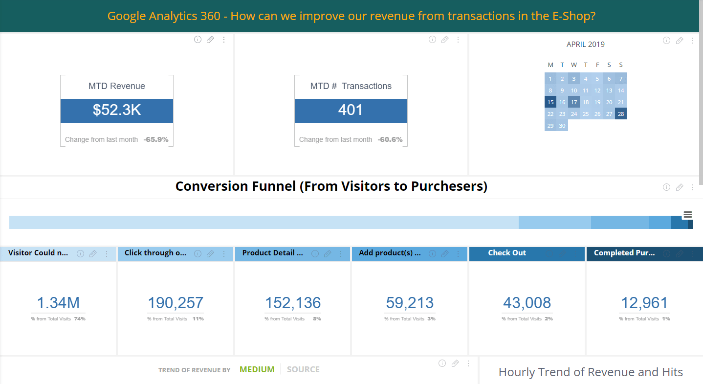703x384 pixels.
Task: Click info icon on MTD Transactions widget
Action: point(432,40)
